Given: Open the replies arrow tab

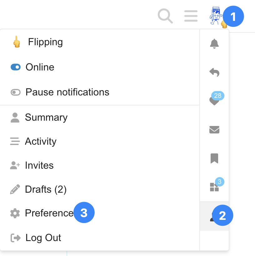Looking at the screenshot, I should coord(214,72).
